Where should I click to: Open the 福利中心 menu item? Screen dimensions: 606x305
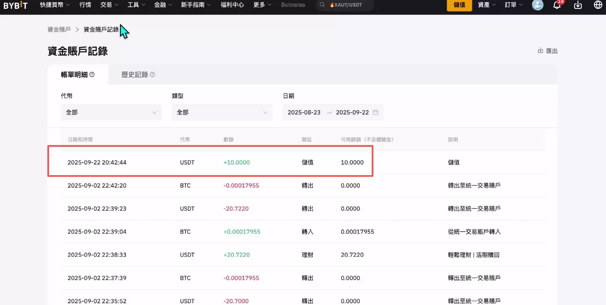coord(232,5)
